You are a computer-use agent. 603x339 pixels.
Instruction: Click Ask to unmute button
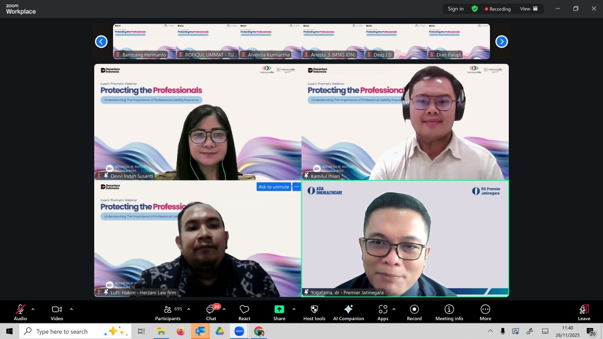tap(274, 187)
